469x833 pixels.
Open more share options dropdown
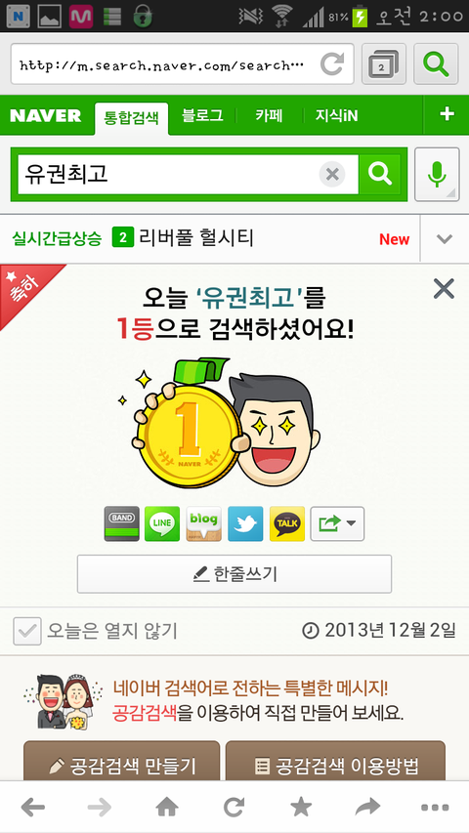[x=337, y=523]
